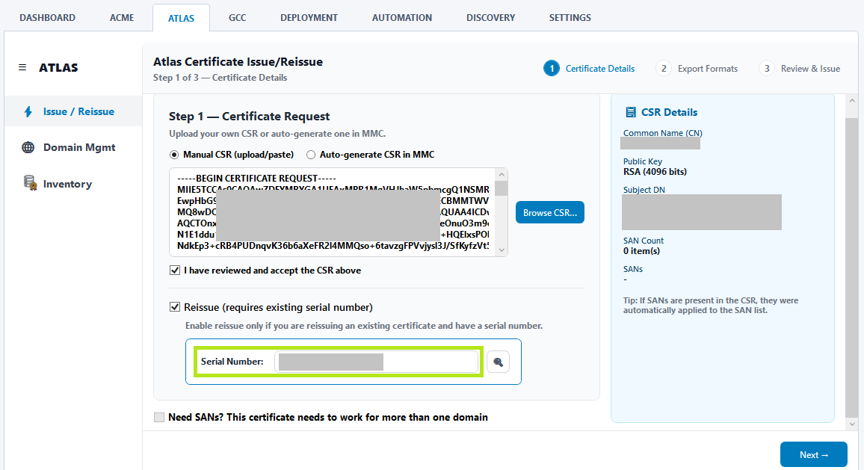This screenshot has height=470, width=864.
Task: Click the 'Subject DN' label
Action: tap(644, 190)
